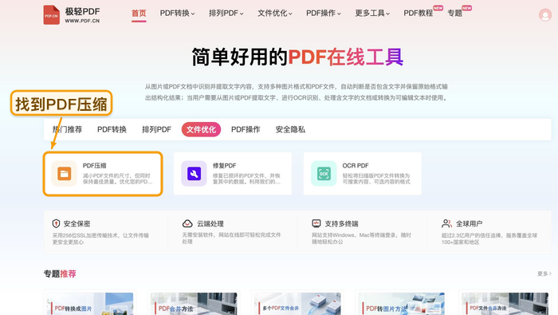Switch to the 热门推荐 tab

[x=67, y=129]
